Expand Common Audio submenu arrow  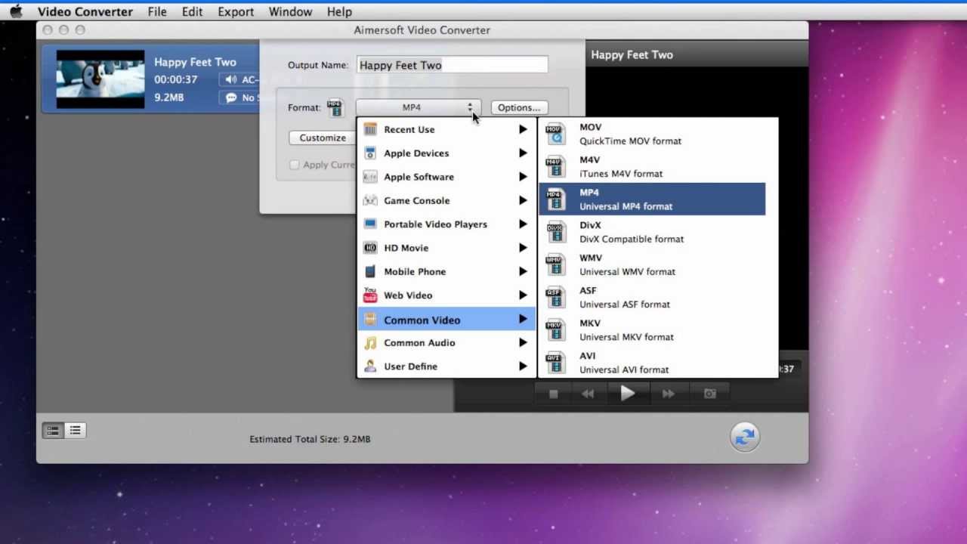pos(523,343)
